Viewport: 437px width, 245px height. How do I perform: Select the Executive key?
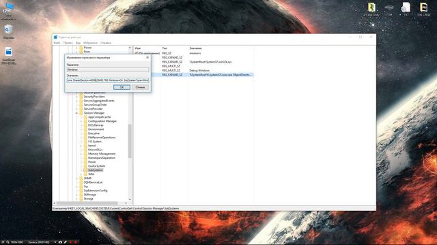point(94,133)
